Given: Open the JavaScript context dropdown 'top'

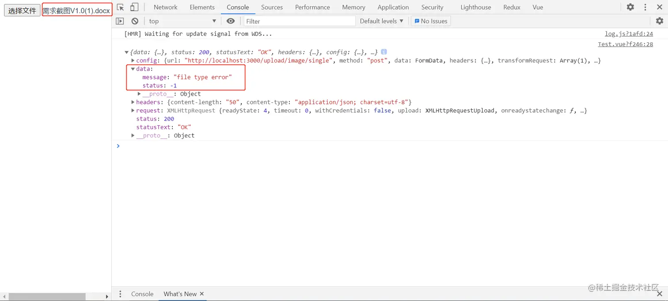Looking at the screenshot, I should pyautogui.click(x=182, y=21).
